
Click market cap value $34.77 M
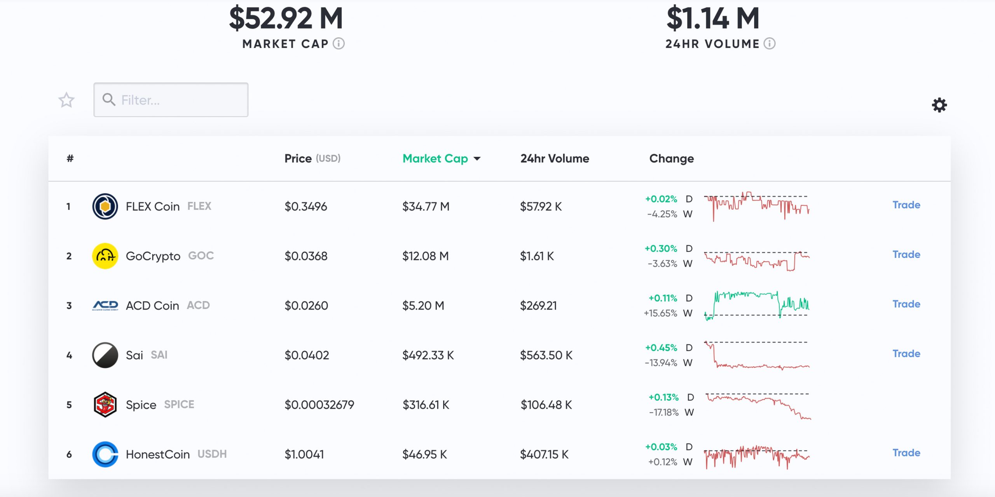(x=426, y=206)
